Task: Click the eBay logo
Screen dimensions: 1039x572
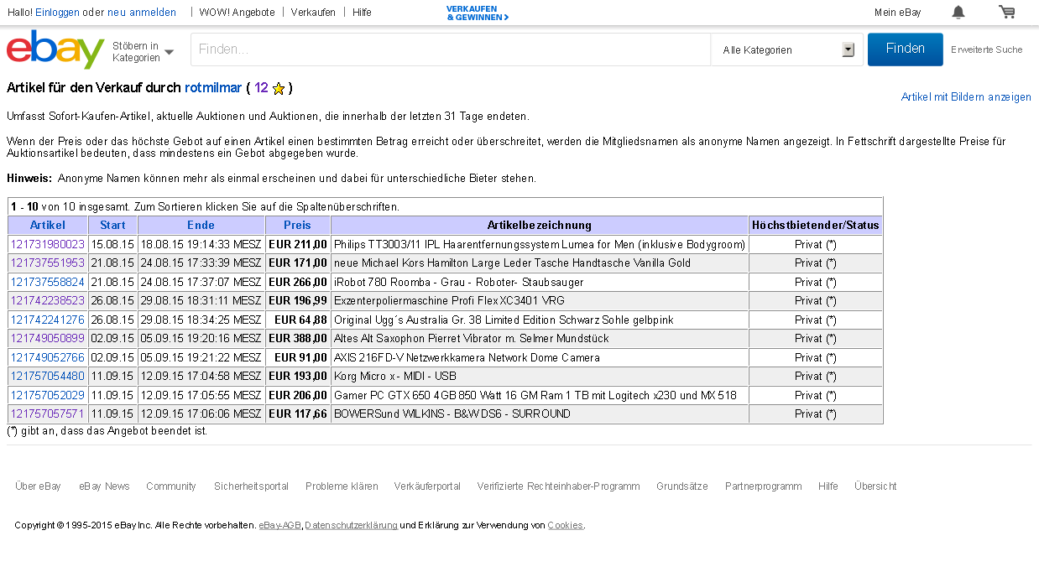Action: pos(55,49)
